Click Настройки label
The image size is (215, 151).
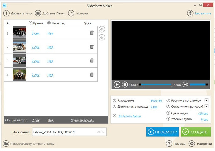(x=204, y=144)
